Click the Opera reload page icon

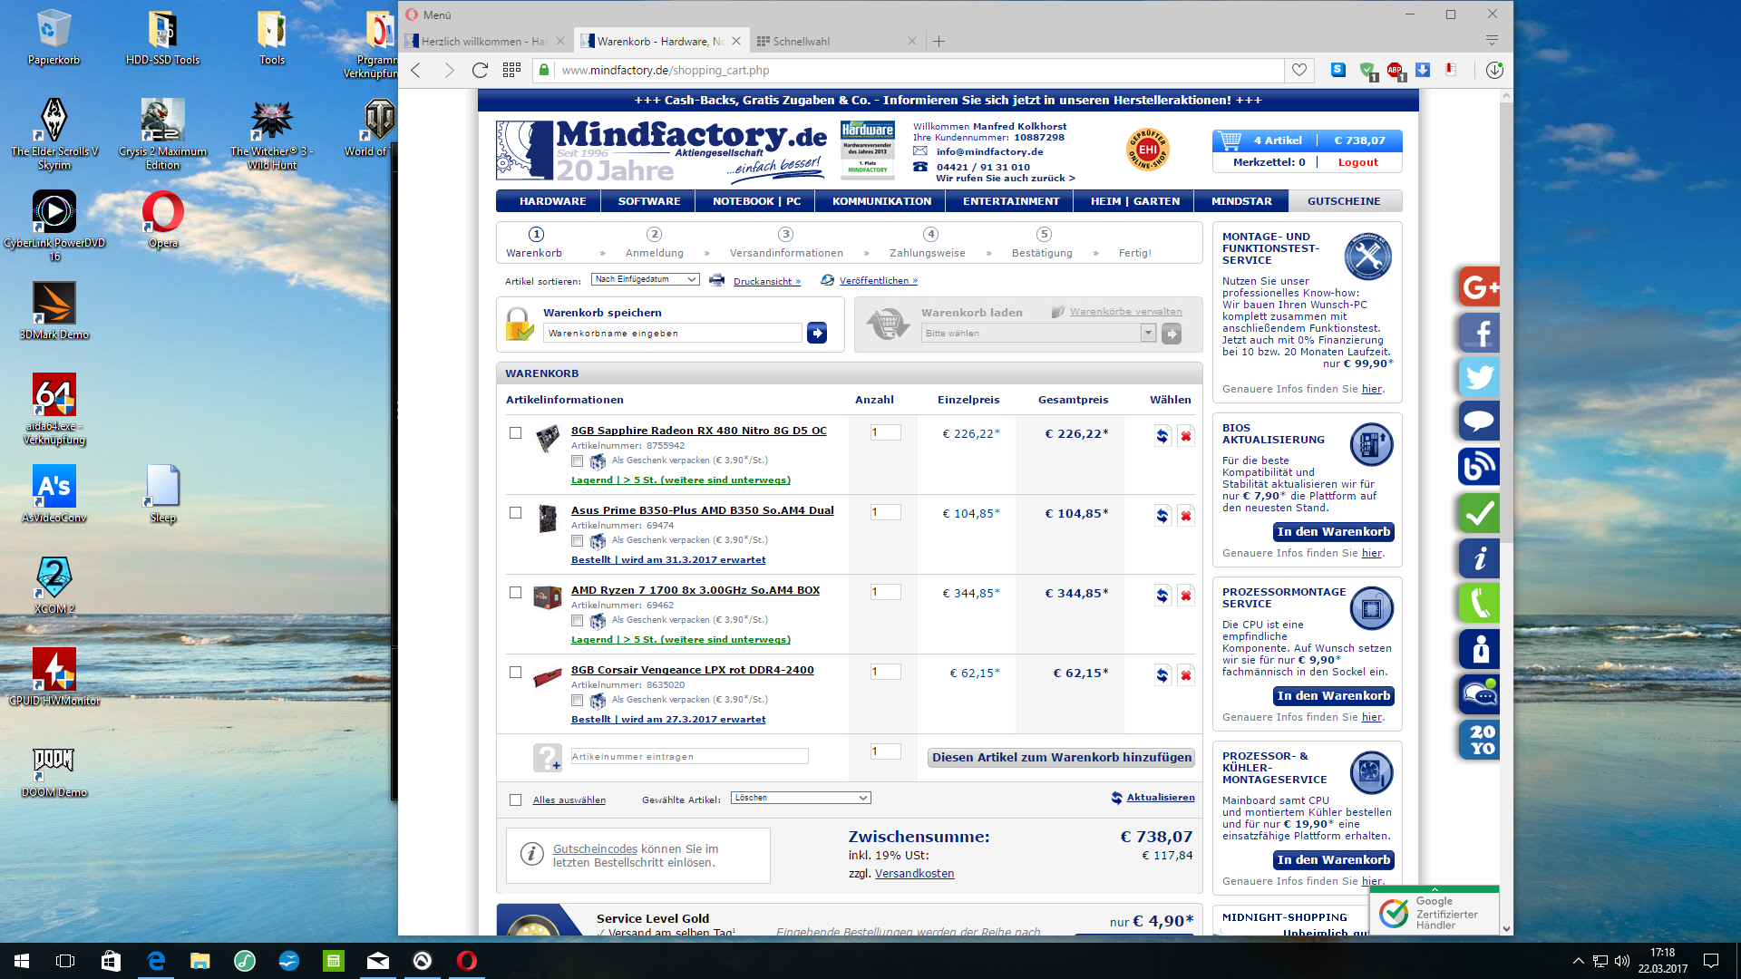click(x=480, y=70)
